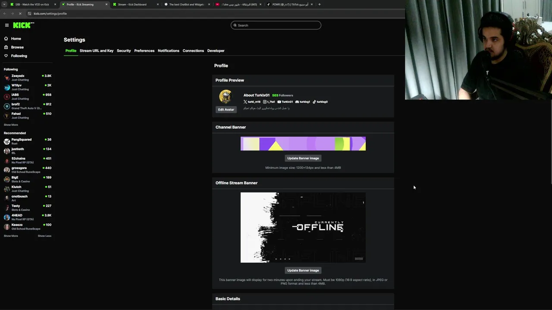Close the Profile - Kick Streaming browser tab
Screen dimensions: 552x310
pos(106,4)
